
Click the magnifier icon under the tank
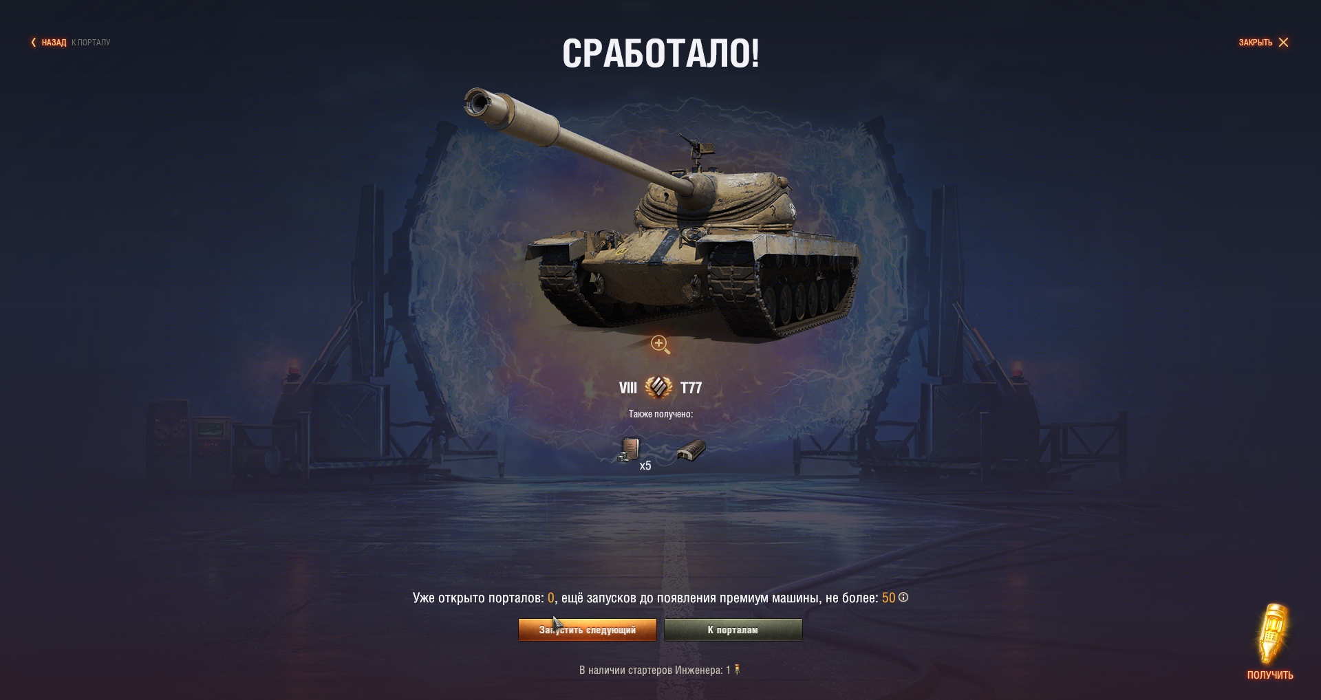point(660,344)
